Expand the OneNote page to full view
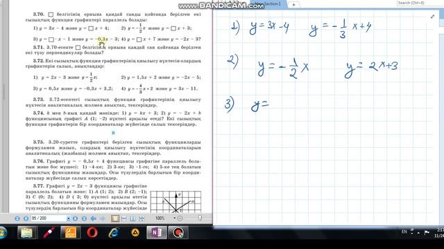Viewport: 444px width, 249px height. pos(432,17)
